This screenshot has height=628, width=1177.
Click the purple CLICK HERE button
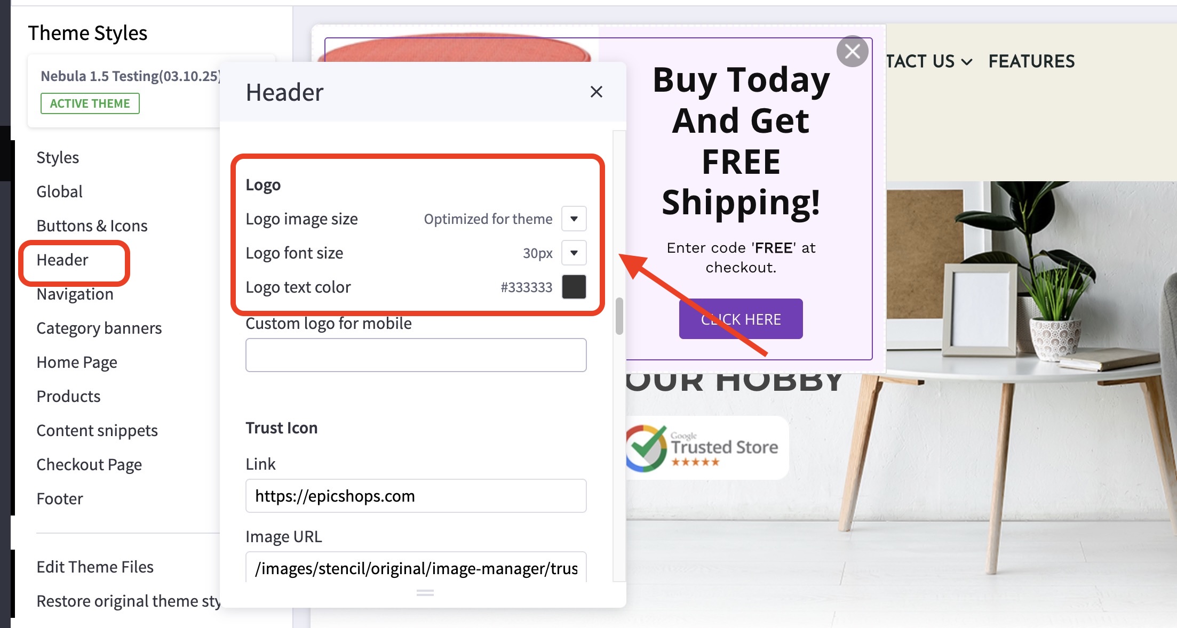tap(741, 319)
